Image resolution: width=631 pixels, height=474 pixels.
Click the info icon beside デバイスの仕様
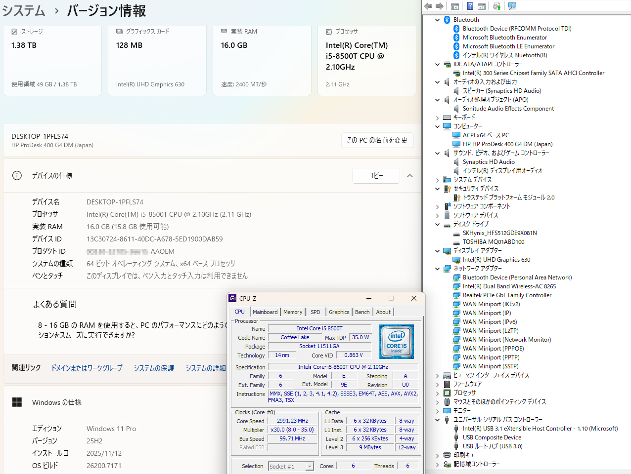[17, 176]
